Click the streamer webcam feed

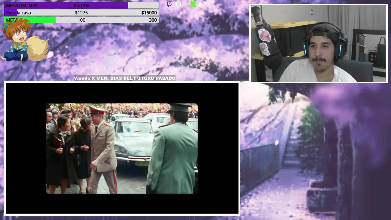(319, 43)
